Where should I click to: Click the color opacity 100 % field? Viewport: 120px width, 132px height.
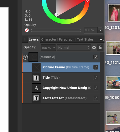click(91, 30)
